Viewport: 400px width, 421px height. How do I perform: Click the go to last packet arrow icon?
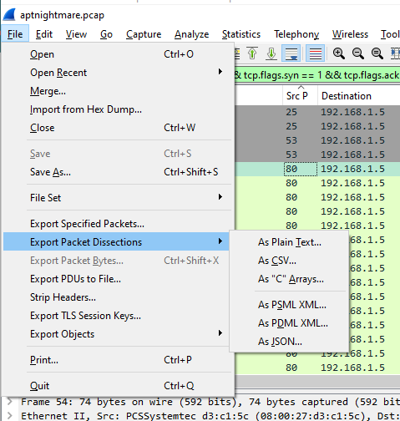click(x=271, y=53)
